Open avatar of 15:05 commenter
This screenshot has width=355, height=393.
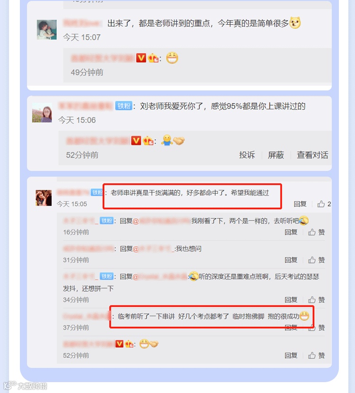[x=44, y=198]
